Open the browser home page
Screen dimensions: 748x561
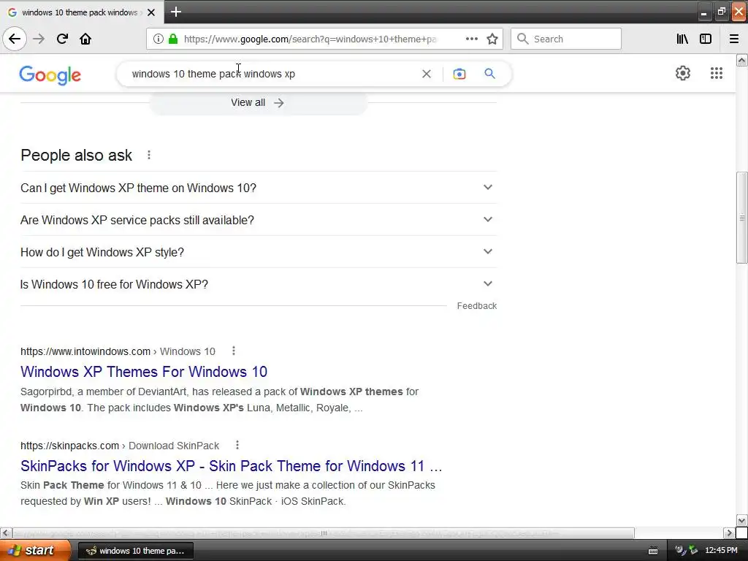(x=85, y=39)
